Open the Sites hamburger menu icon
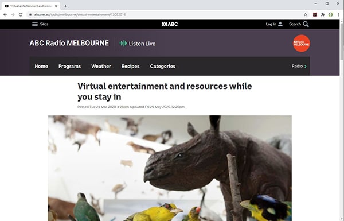The height and width of the screenshot is (221, 344). pyautogui.click(x=35, y=24)
